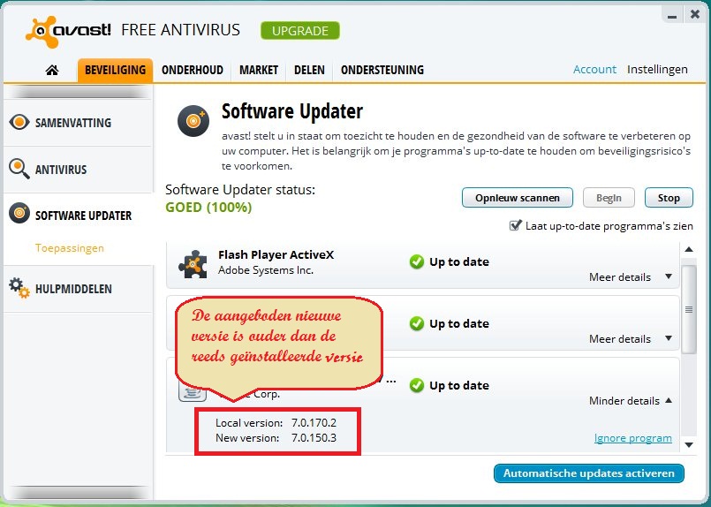Expand Meer details for Flash Player ActiveX
The width and height of the screenshot is (711, 507).
(631, 277)
